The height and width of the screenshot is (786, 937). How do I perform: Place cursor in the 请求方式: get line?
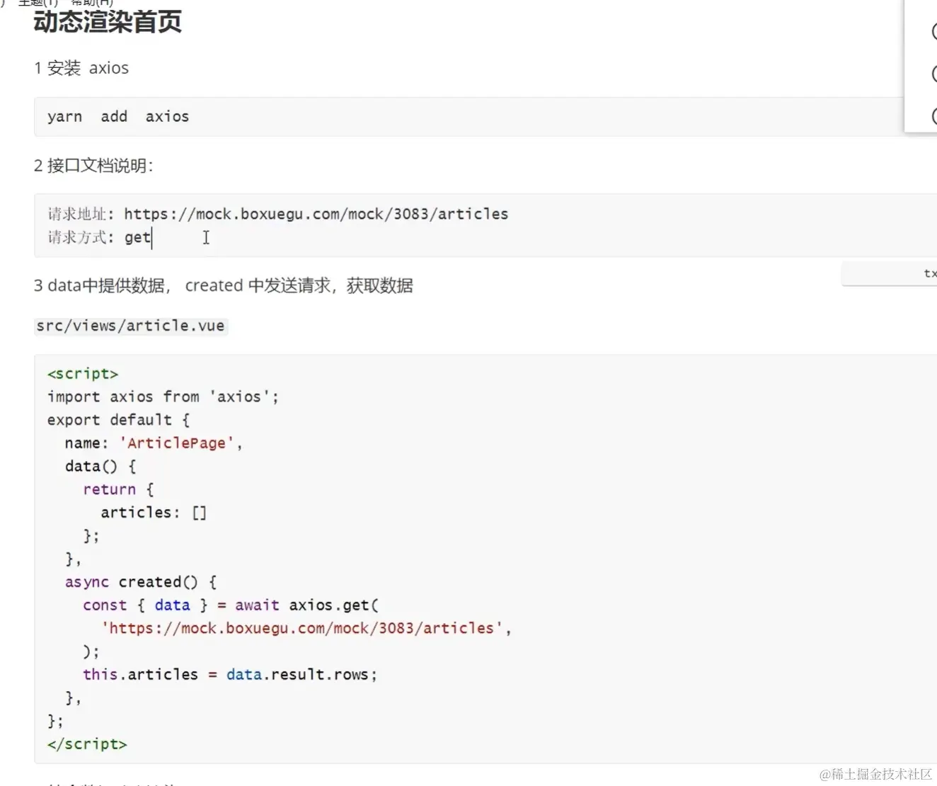pyautogui.click(x=99, y=237)
